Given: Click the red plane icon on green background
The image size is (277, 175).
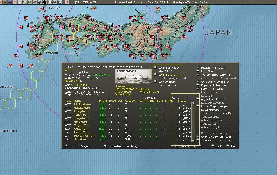Looking at the screenshot, I should (5, 2).
